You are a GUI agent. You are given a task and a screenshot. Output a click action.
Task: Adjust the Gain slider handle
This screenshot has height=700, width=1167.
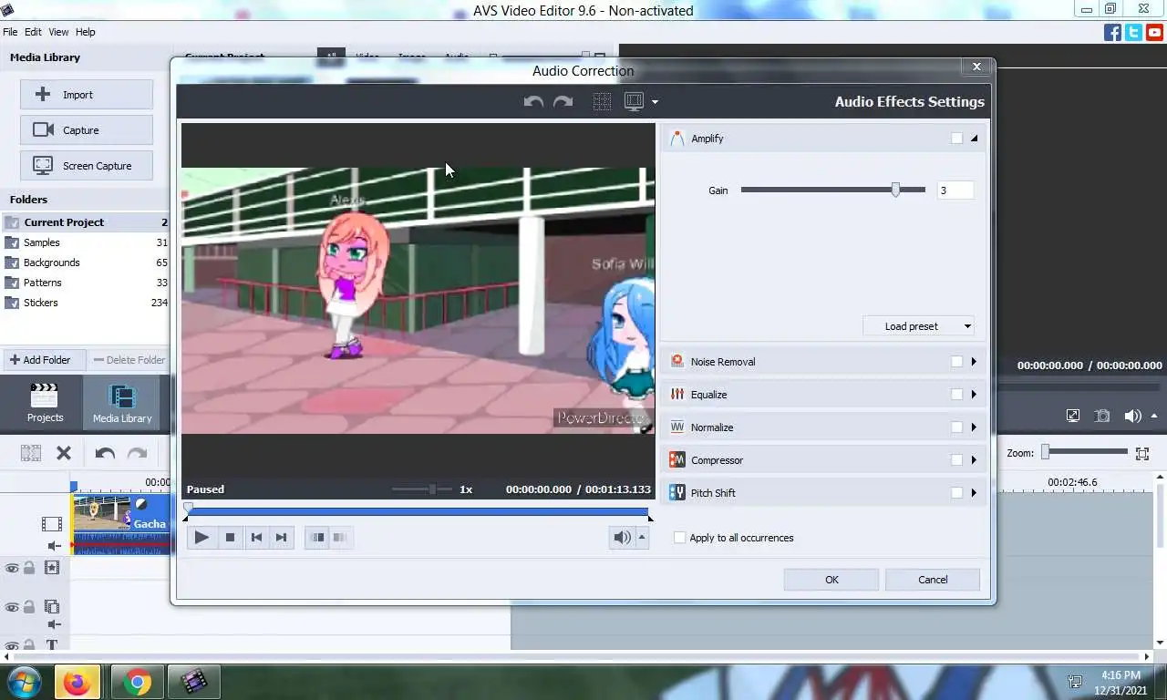(x=895, y=190)
